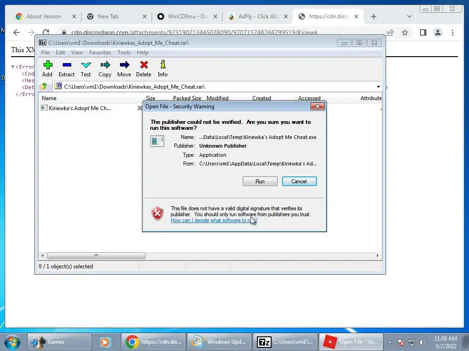Click the Test archive icon

86,69
